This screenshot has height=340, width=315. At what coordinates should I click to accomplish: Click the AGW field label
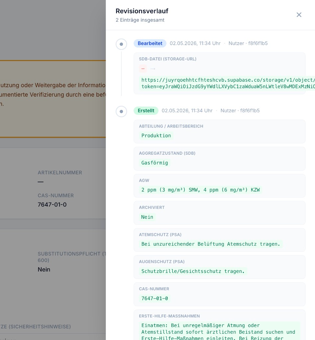point(144,180)
